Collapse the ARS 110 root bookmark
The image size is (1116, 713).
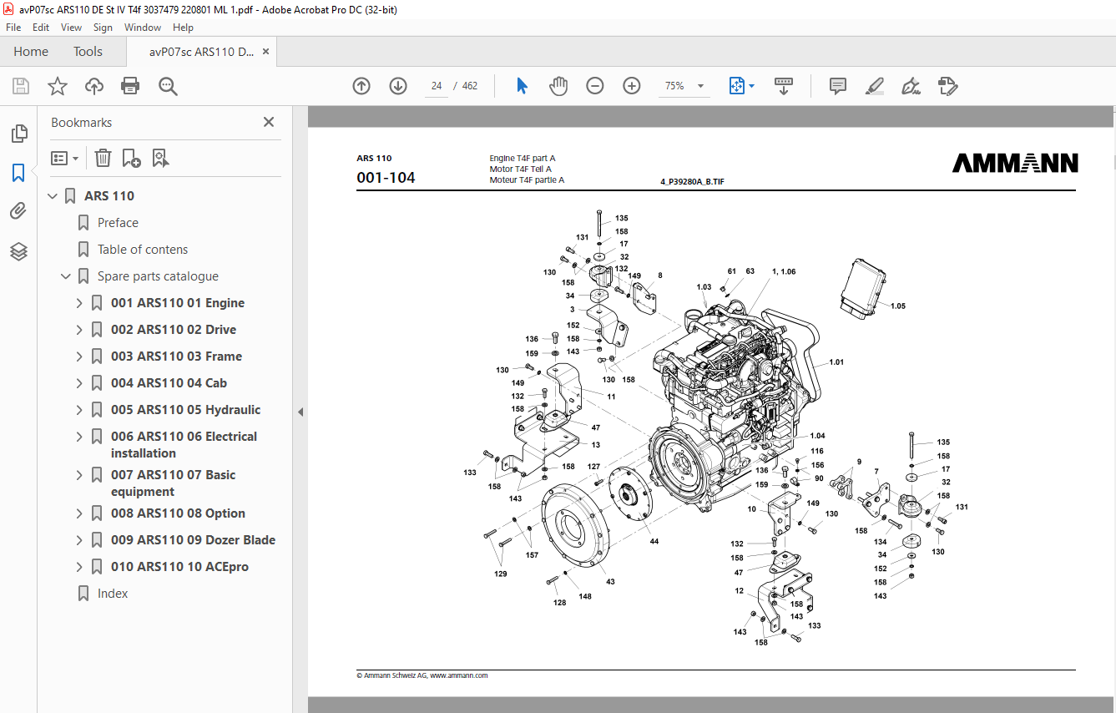tap(53, 196)
